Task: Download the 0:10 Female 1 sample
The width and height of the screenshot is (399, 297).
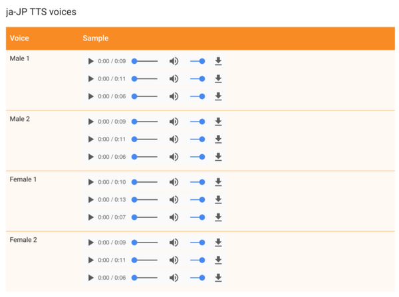Action: point(218,182)
